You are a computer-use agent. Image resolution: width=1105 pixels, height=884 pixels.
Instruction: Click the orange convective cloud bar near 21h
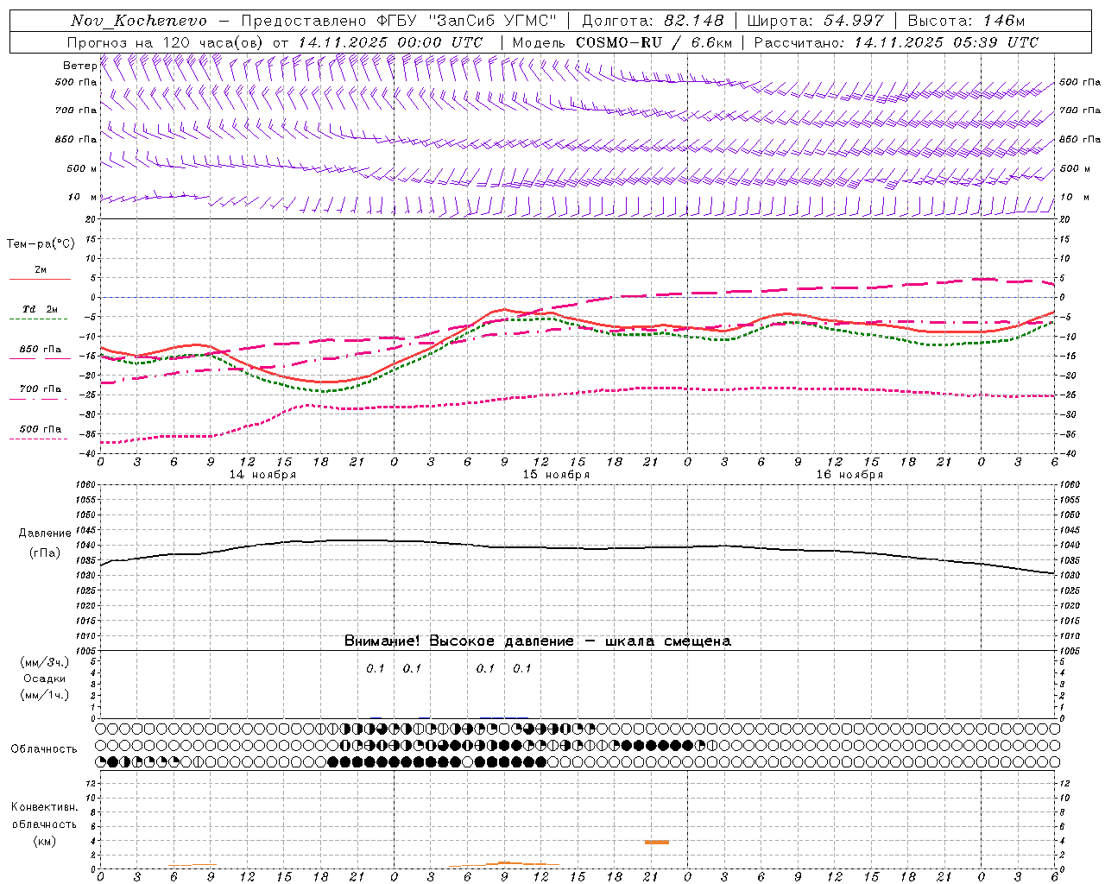[657, 842]
